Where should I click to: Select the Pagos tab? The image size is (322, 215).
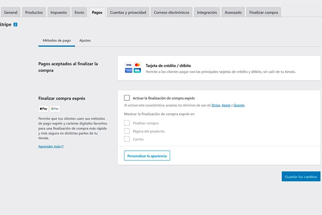[97, 12]
